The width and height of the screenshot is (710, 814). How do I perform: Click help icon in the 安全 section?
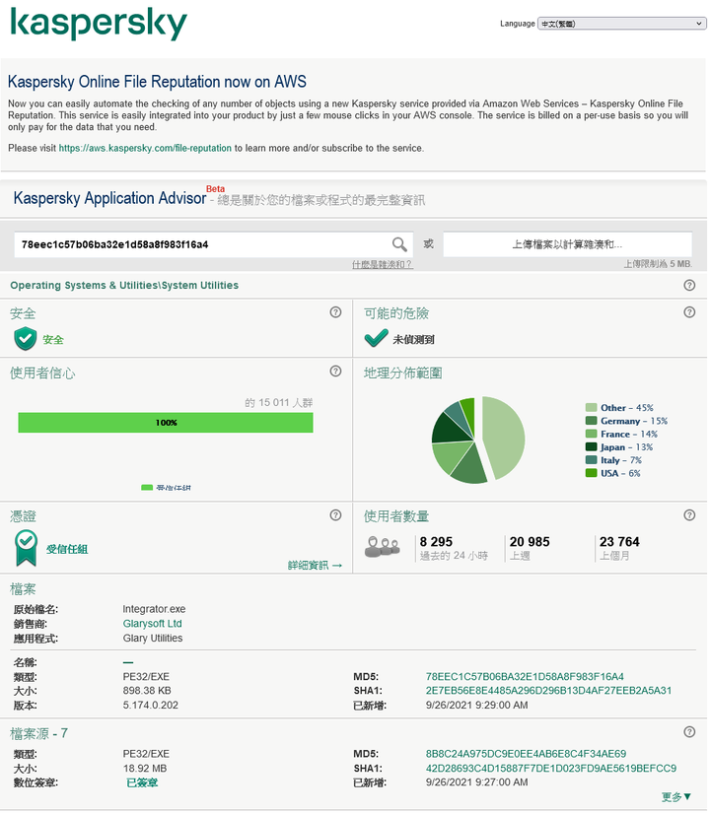tap(335, 312)
